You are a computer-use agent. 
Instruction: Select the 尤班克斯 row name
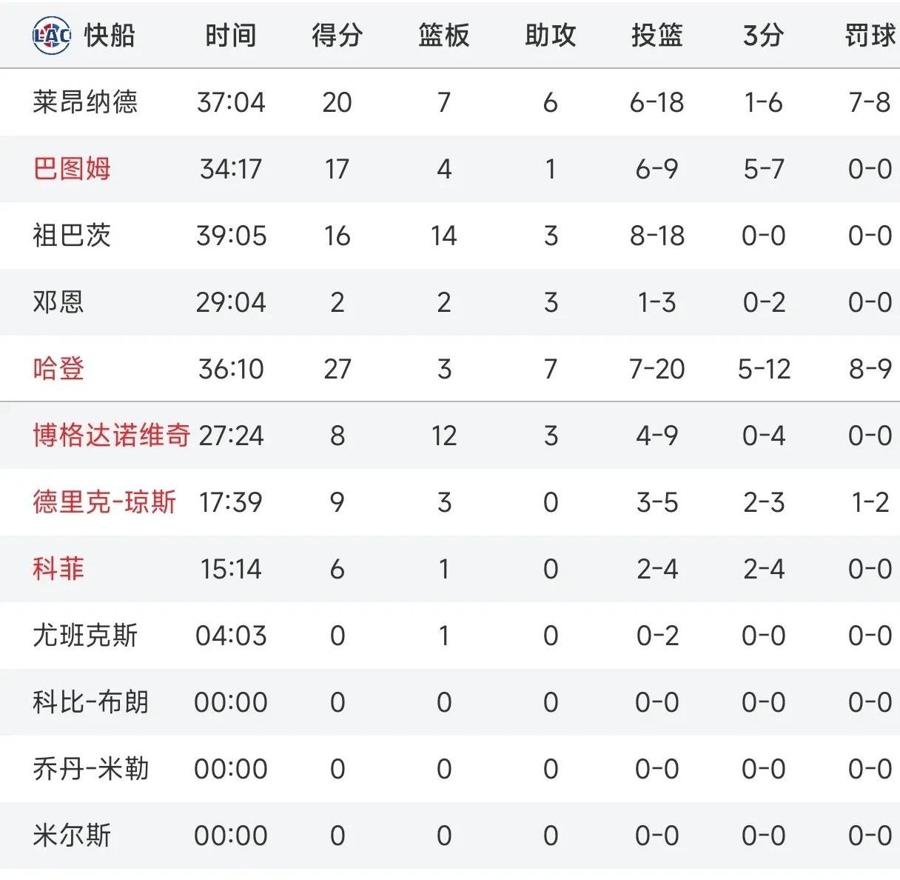click(85, 635)
